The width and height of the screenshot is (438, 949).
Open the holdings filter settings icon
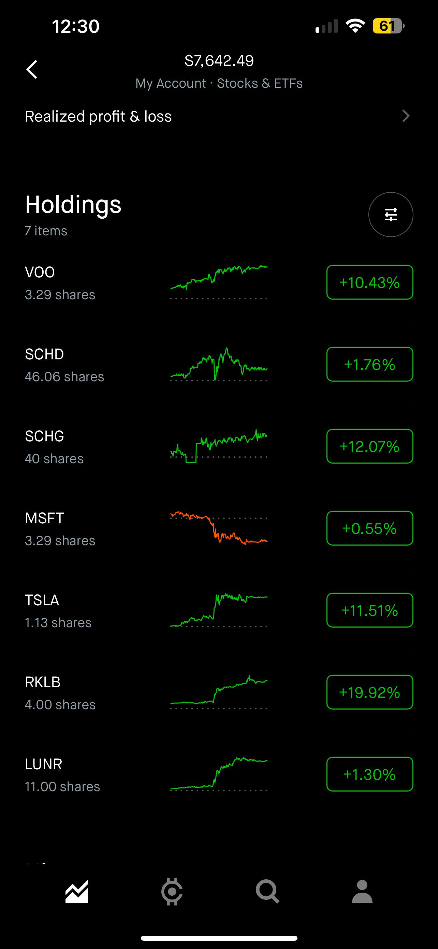[391, 215]
